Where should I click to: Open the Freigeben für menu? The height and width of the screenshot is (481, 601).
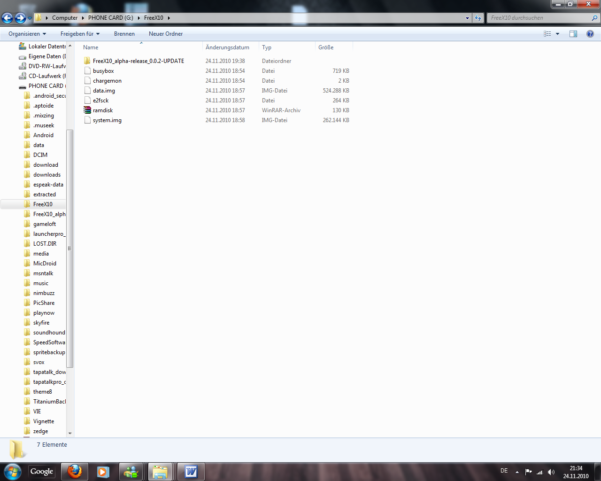80,34
